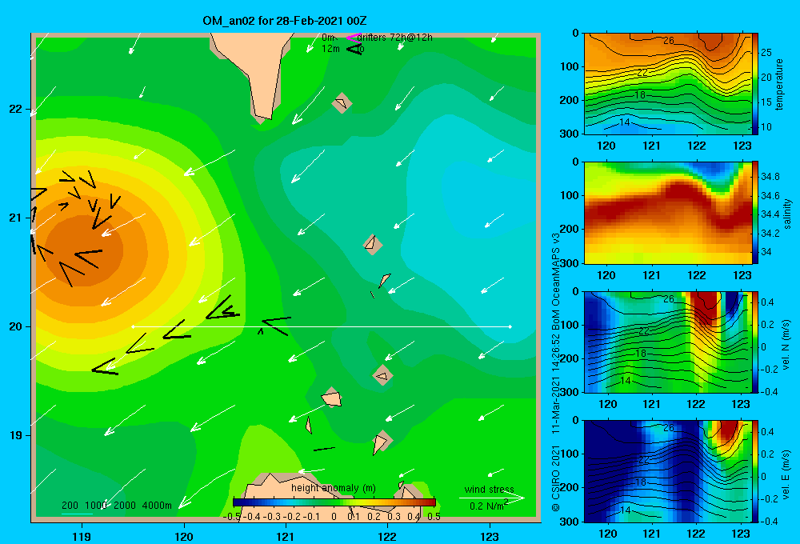The image size is (800, 544).
Task: Click the small island east of Taiwan's tip
Action: (342, 102)
